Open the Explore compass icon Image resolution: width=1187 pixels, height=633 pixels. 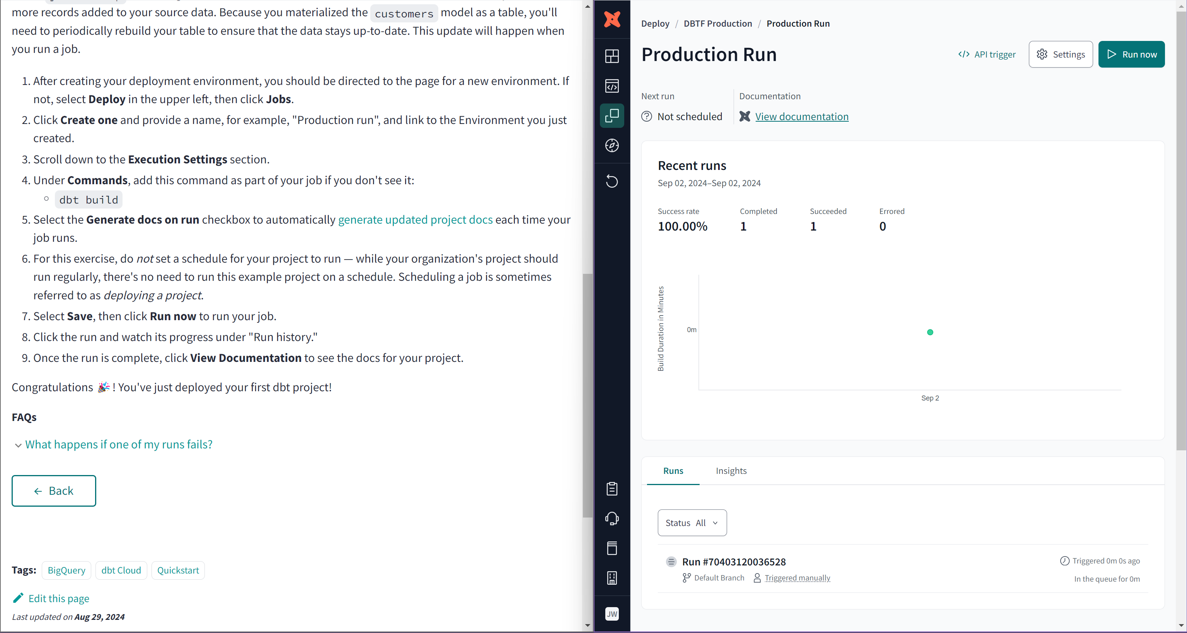coord(612,146)
